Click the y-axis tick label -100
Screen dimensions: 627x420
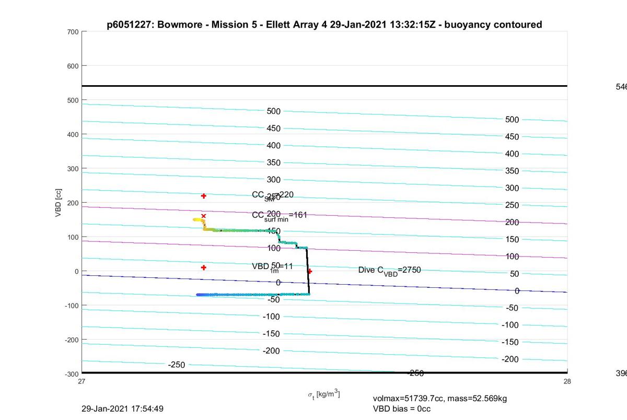(x=71, y=306)
